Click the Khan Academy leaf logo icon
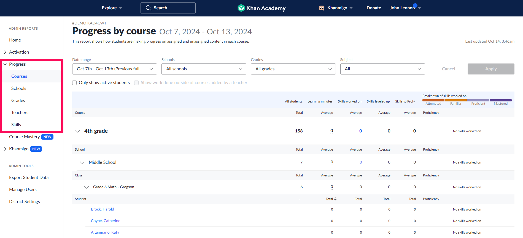The width and height of the screenshot is (523, 238). [x=241, y=8]
